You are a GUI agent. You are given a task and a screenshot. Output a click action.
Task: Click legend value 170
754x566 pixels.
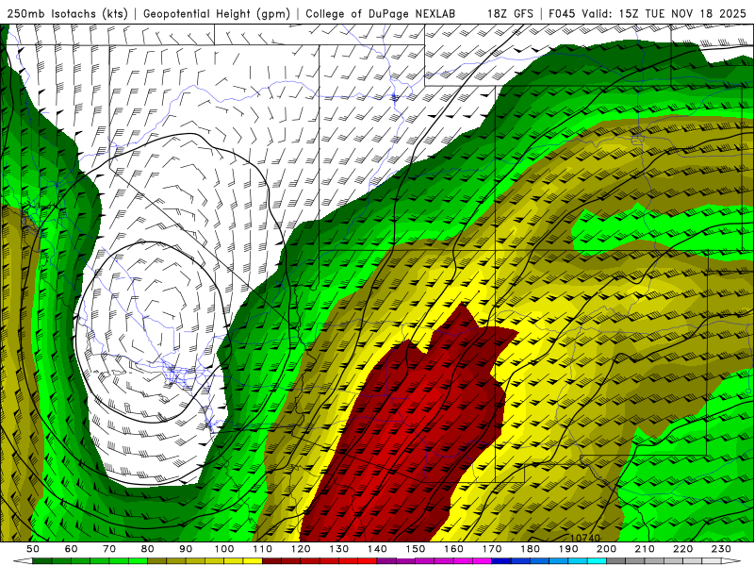tap(492, 549)
